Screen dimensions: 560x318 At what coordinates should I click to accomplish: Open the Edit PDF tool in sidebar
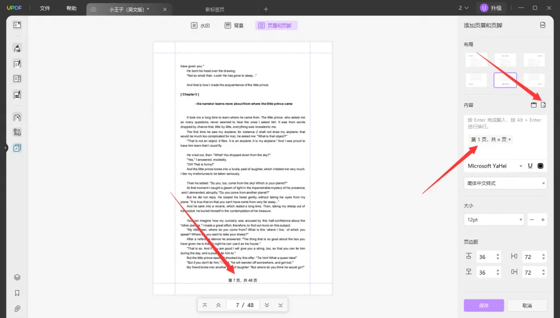[17, 64]
